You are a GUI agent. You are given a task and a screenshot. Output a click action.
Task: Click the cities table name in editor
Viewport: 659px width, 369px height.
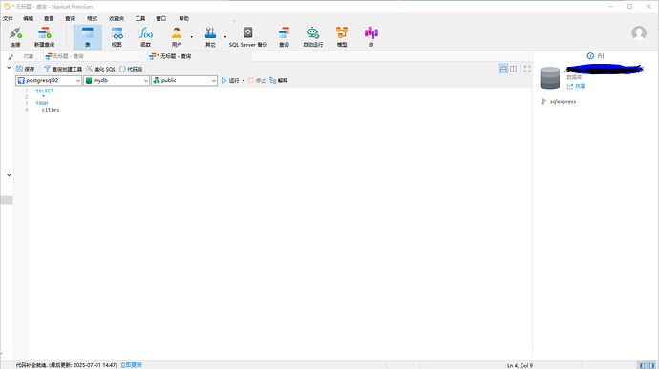pyautogui.click(x=51, y=110)
